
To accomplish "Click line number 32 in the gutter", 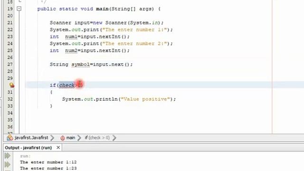I will 10,99.
